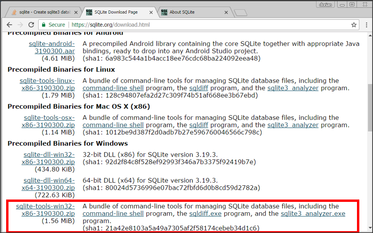
Task: Click the browser Back arrow
Action: pos(9,25)
